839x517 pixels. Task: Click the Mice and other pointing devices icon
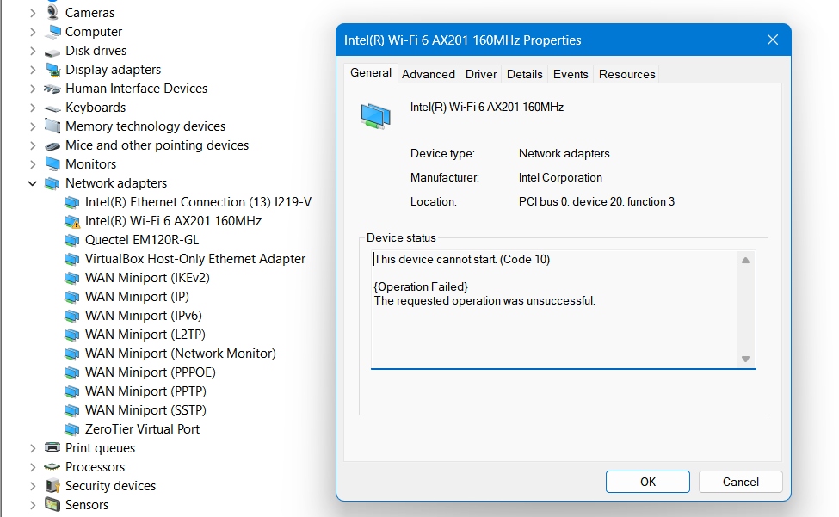52,145
